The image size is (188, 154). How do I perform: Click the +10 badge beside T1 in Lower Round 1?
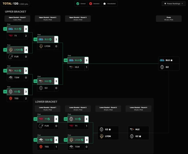click(x=35, y=119)
